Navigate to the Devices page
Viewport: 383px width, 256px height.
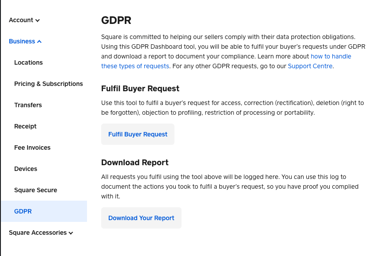[x=26, y=169]
